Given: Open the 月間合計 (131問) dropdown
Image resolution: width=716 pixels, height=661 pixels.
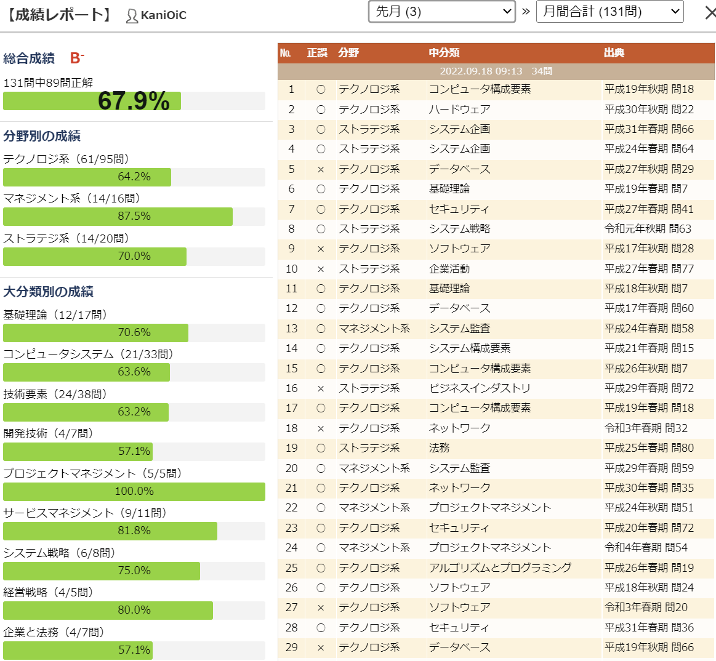Looking at the screenshot, I should tap(609, 12).
